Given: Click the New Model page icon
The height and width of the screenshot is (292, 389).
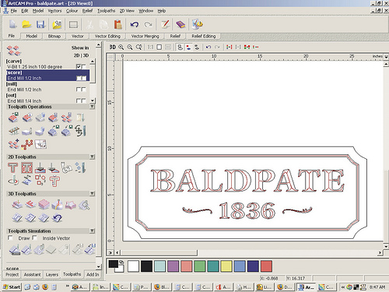Looking at the screenshot, I should pos(12,24).
